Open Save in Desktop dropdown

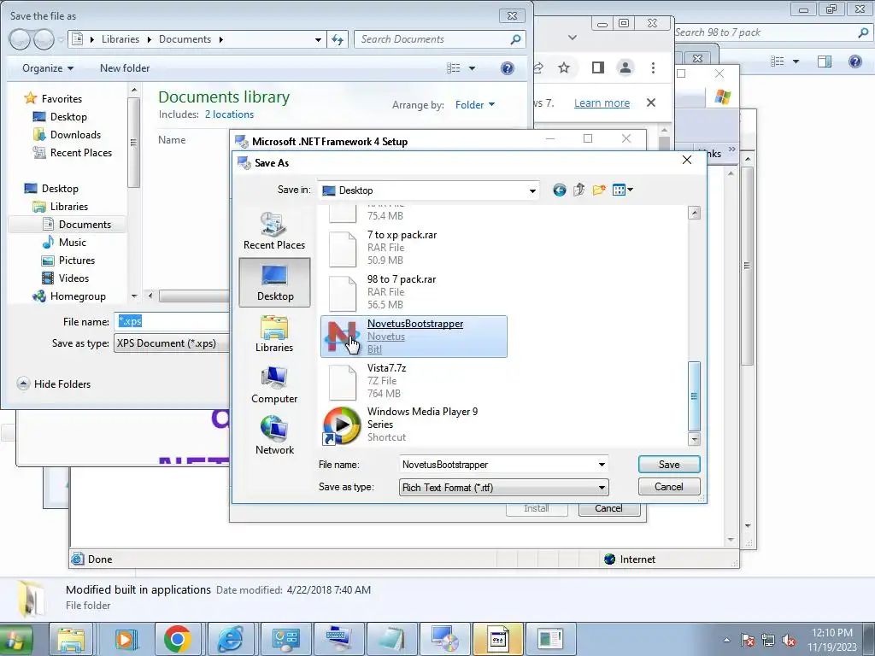point(532,190)
